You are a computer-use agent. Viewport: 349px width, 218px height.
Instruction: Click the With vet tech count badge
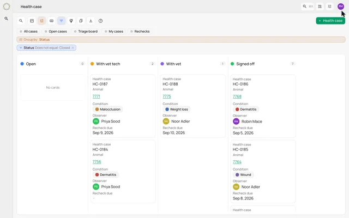tap(153, 64)
